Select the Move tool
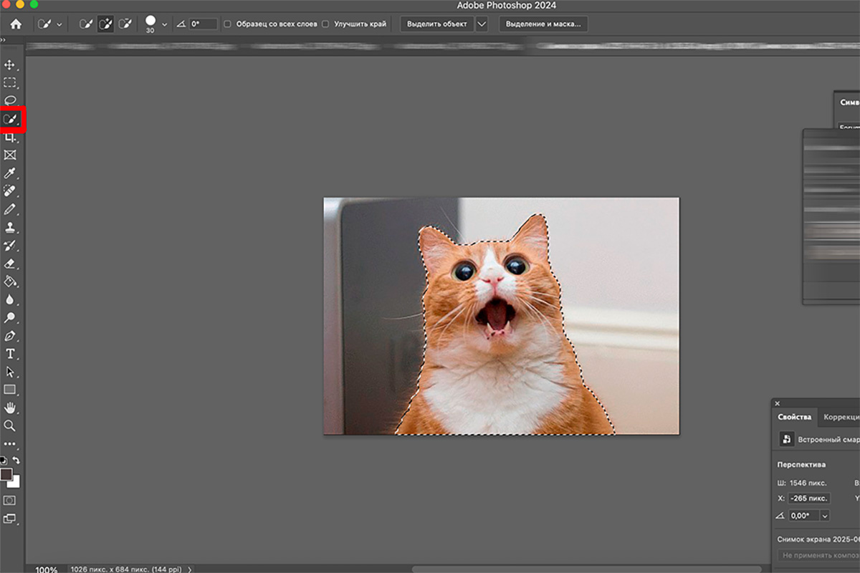This screenshot has width=860, height=573. tap(10, 64)
